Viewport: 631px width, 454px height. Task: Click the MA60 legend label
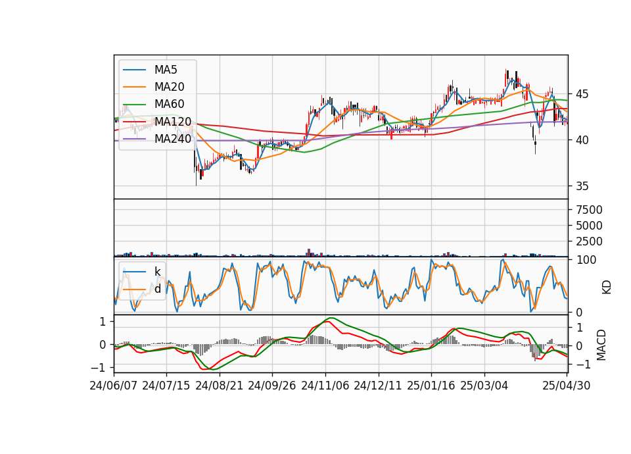[x=170, y=105]
